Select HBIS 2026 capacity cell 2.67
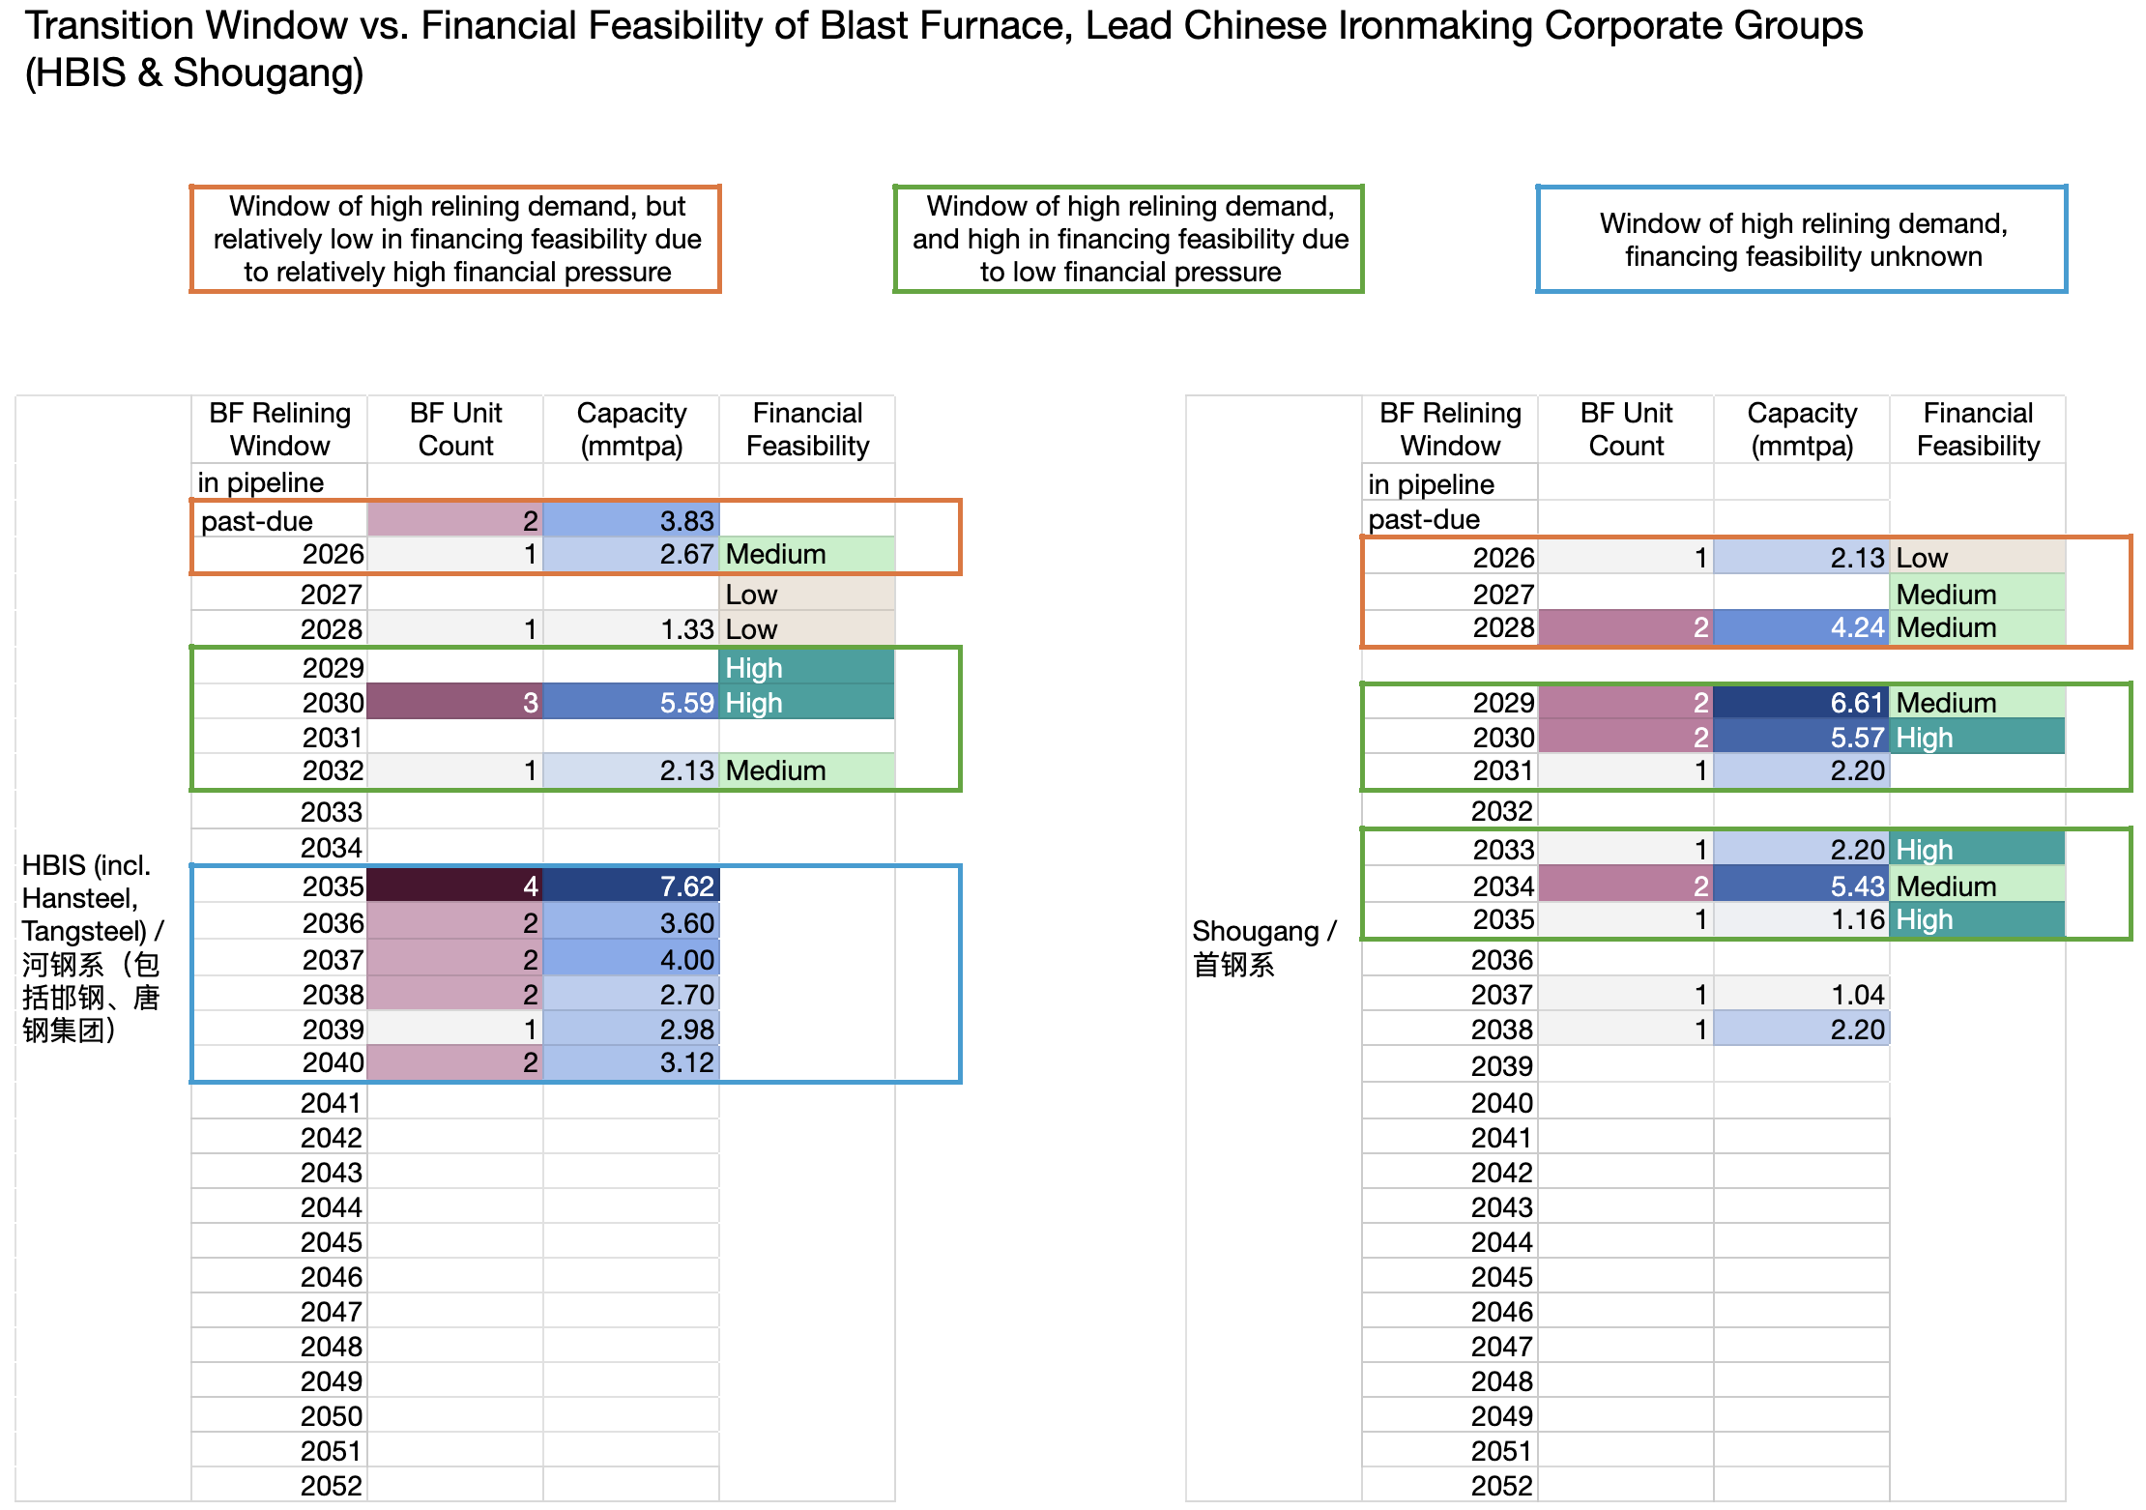This screenshot has width=2146, height=1510. (x=631, y=554)
